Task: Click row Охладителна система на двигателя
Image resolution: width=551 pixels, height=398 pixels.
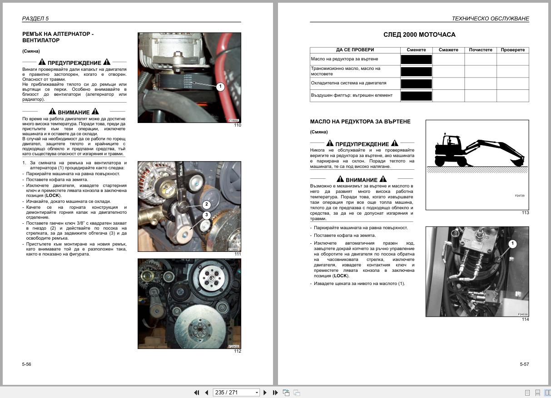Action: [x=419, y=83]
